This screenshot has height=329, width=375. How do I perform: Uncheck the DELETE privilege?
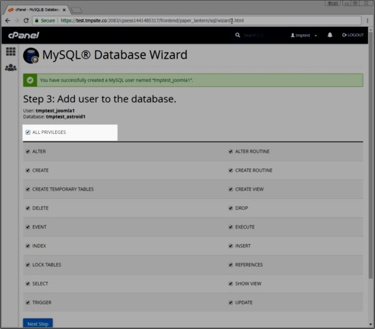click(28, 208)
